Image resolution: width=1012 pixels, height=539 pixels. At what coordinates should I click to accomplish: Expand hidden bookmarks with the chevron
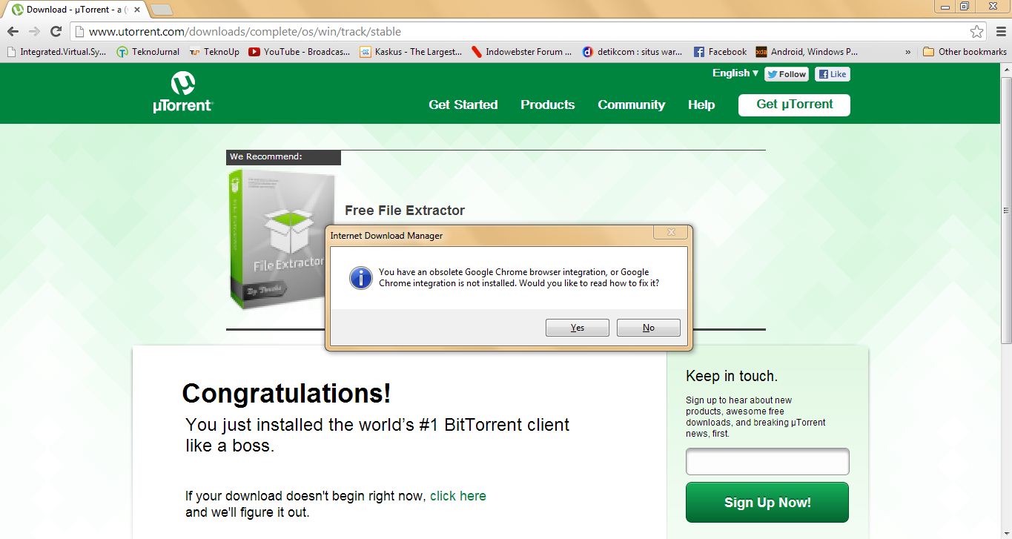(x=908, y=52)
